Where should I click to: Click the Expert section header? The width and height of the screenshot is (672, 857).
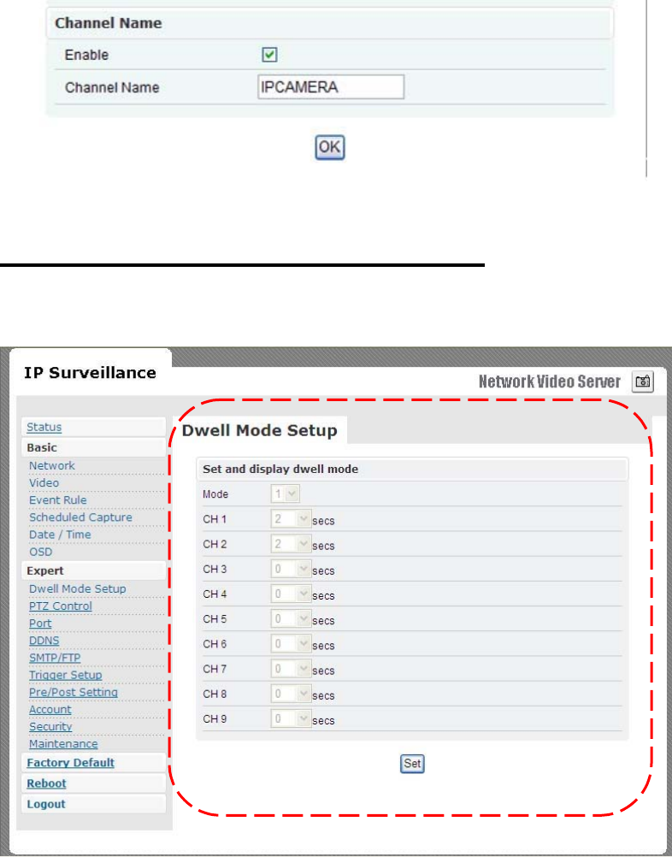(45, 570)
